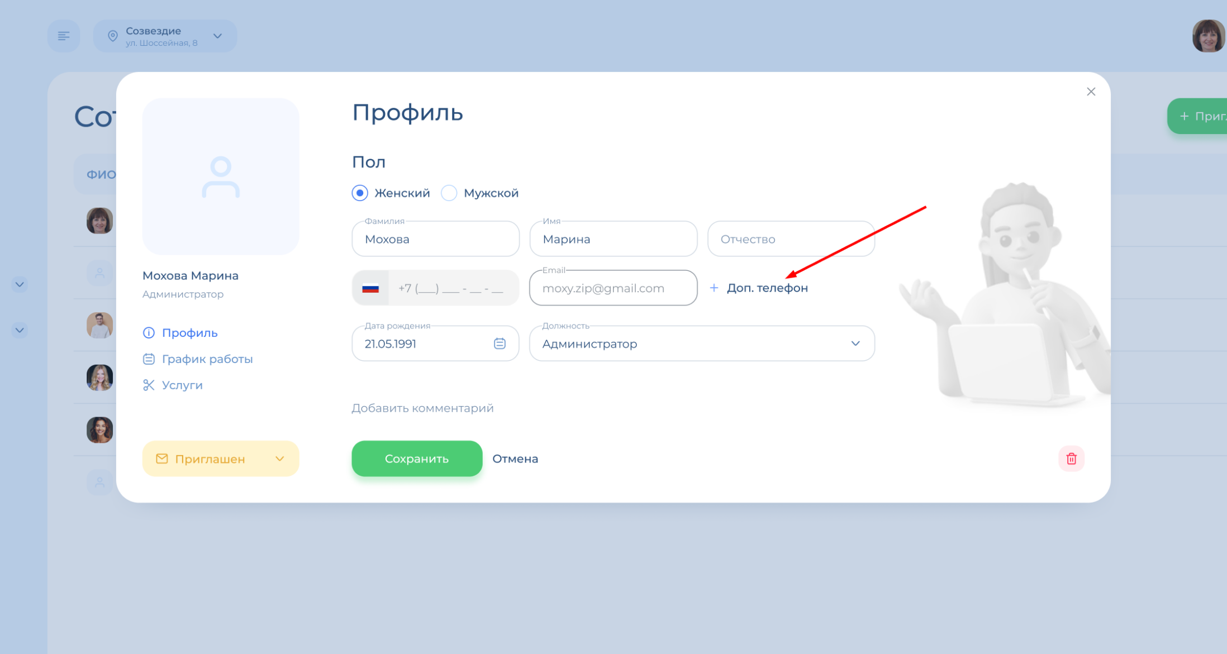Click the profile photo placeholder image

coord(221,176)
